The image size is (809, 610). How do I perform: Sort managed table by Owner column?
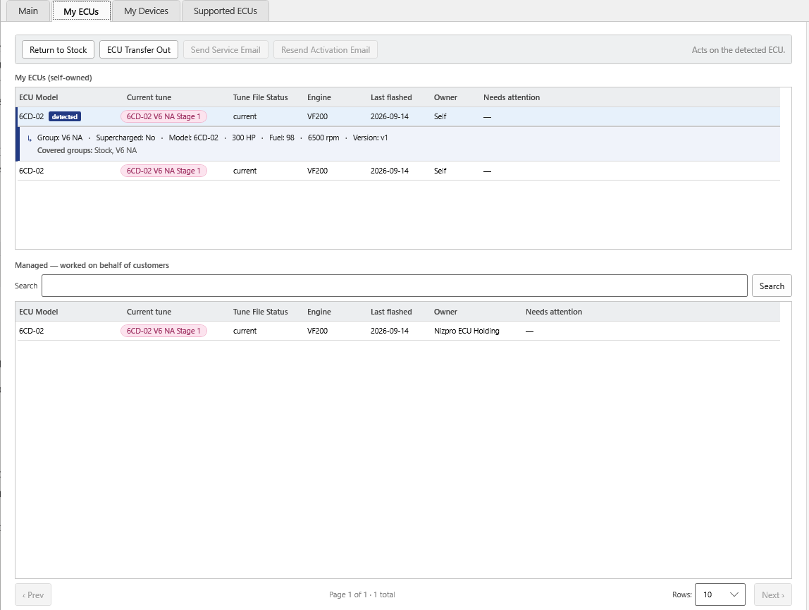click(445, 312)
